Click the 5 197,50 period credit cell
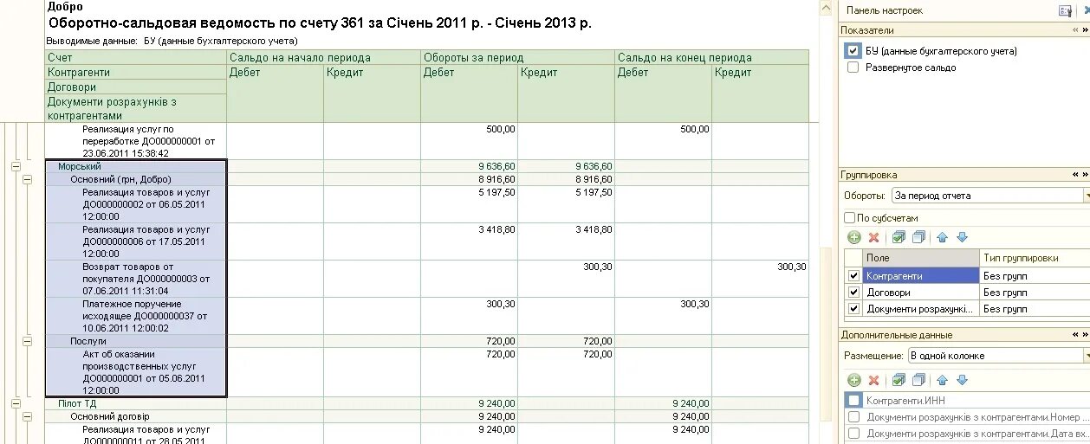The width and height of the screenshot is (1090, 444). point(566,204)
